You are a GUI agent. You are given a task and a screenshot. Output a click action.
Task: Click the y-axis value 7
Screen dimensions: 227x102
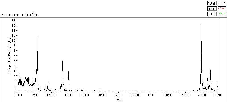click(x=15, y=55)
